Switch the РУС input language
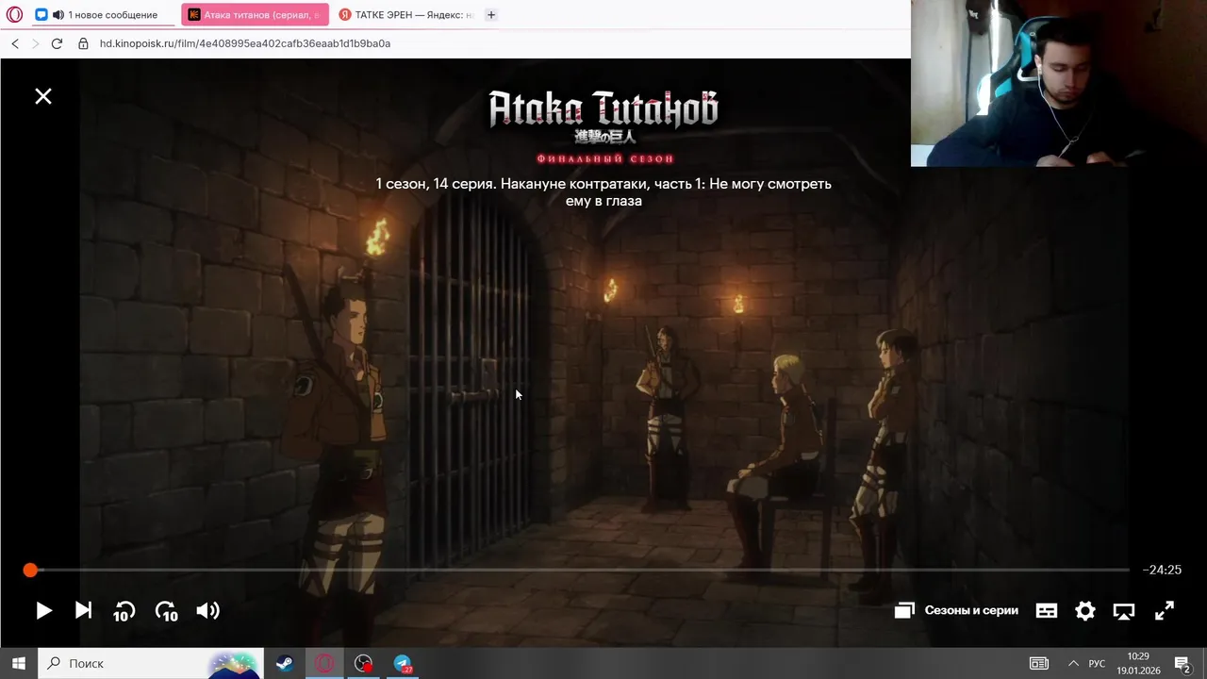Image resolution: width=1207 pixels, height=679 pixels. click(1097, 663)
